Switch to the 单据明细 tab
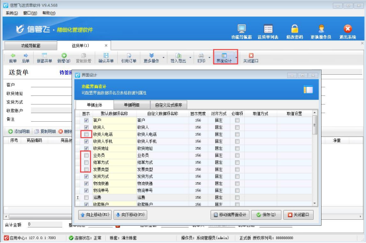 tap(132, 105)
